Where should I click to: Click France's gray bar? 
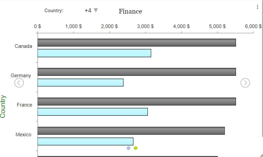pos(137,101)
